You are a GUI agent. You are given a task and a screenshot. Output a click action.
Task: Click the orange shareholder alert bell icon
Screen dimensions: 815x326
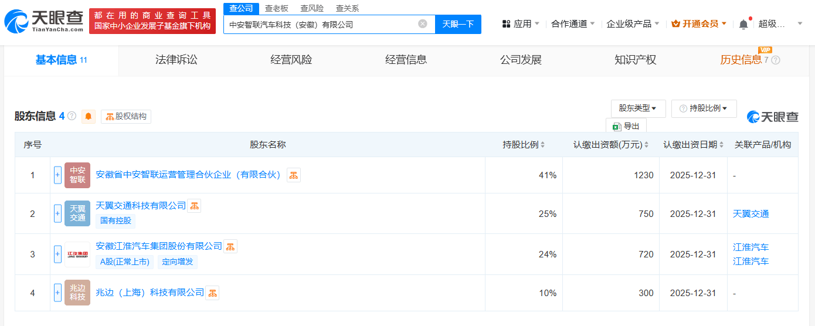[89, 116]
